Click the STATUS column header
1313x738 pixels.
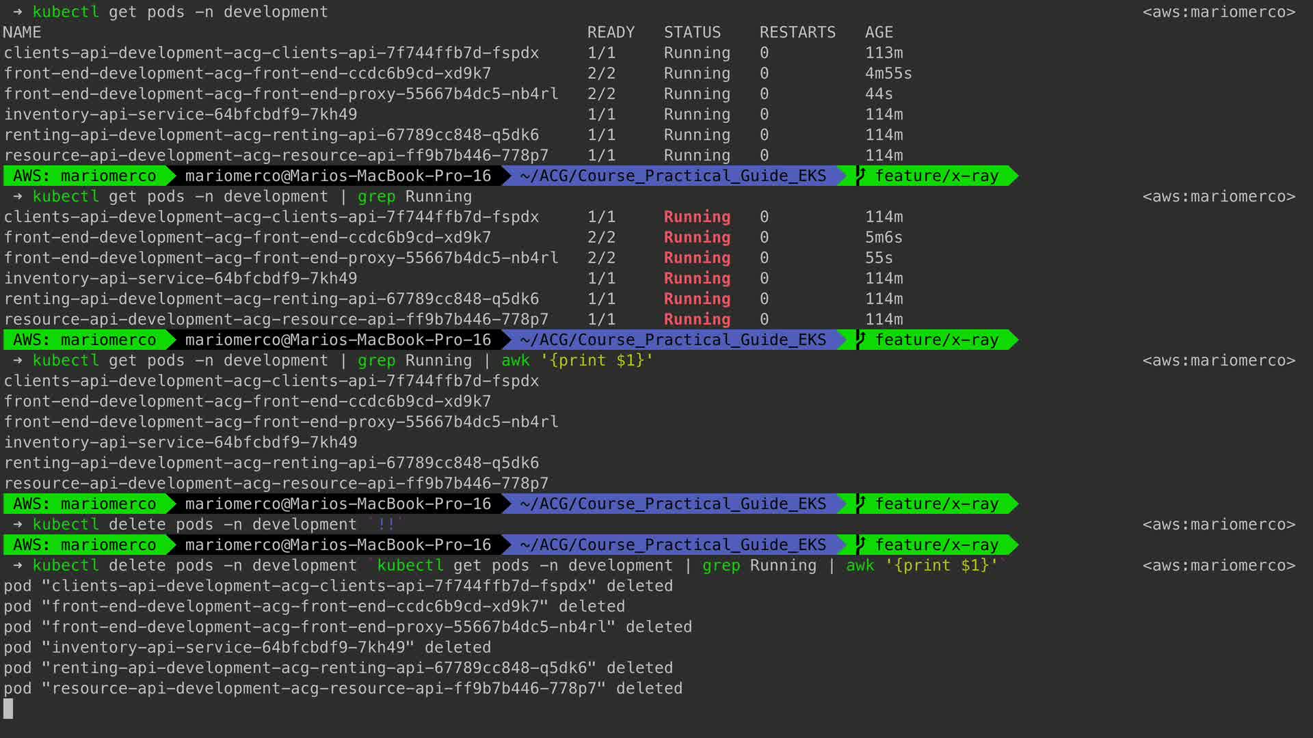(692, 32)
